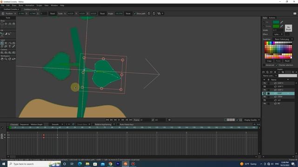
Task: Toggle the Fill checkbox in Style panel
Action: point(264,22)
